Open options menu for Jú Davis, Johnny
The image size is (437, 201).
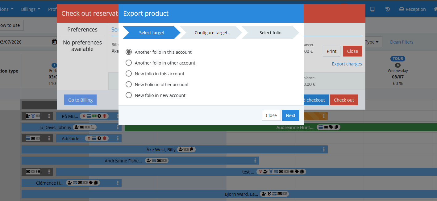pyautogui.click(x=118, y=127)
